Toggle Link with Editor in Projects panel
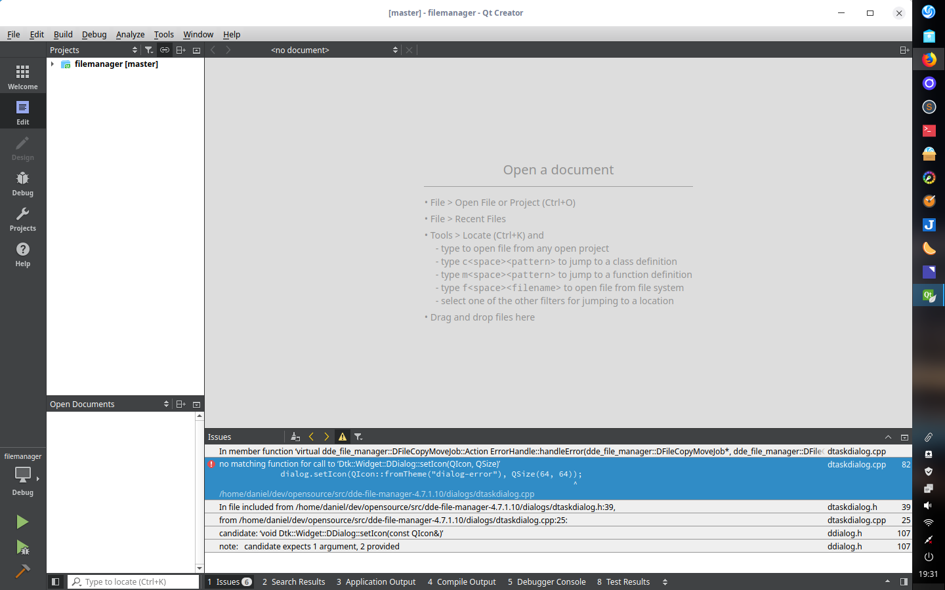Image resolution: width=945 pixels, height=590 pixels. [x=164, y=49]
